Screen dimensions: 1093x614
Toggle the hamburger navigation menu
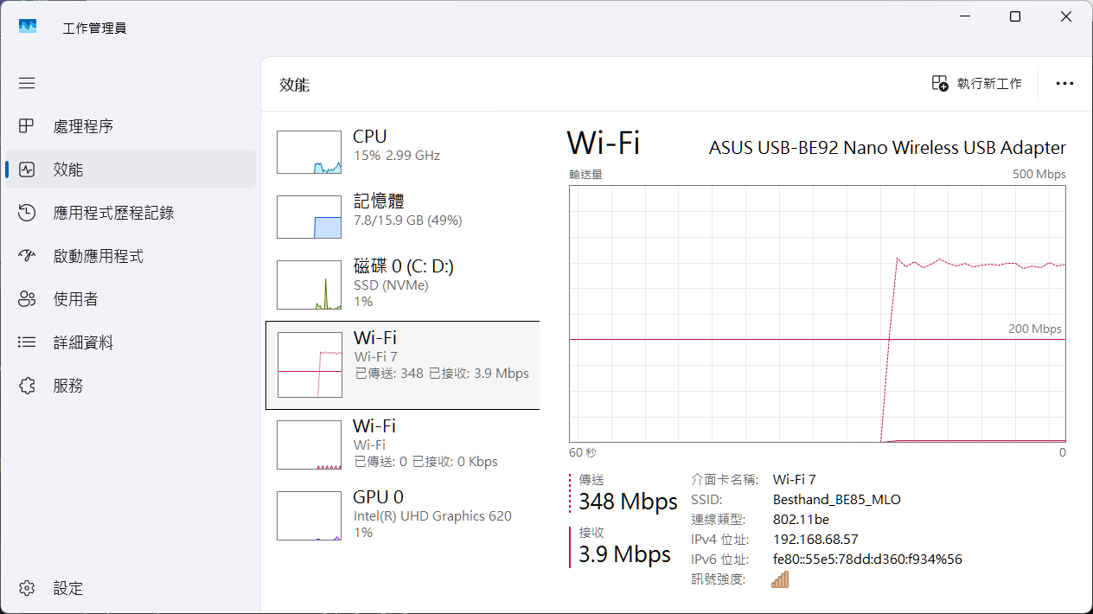coord(27,83)
